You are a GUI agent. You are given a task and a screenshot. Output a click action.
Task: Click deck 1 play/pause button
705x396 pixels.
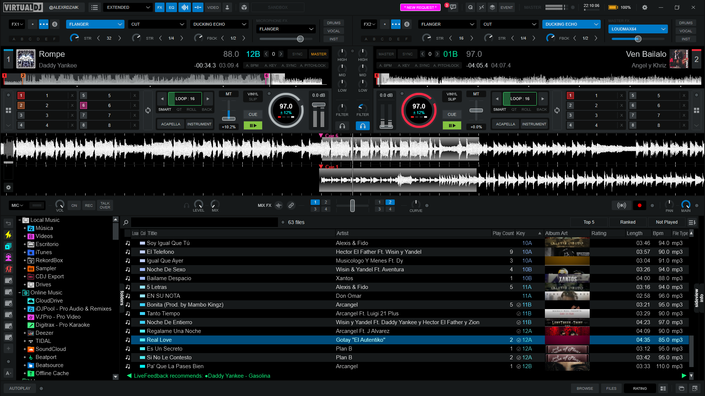pos(253,125)
